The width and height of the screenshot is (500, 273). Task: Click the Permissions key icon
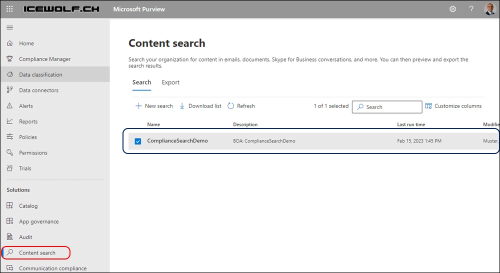(10, 152)
